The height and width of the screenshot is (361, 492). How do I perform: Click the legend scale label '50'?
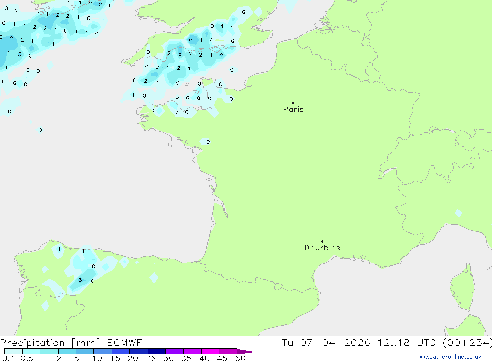[240, 358]
